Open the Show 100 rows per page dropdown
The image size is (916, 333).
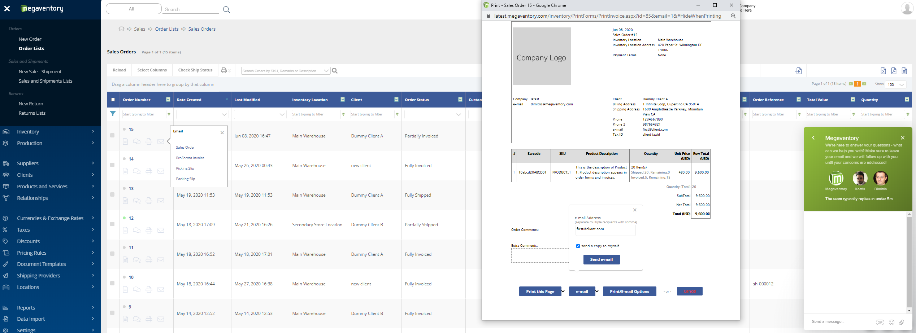pos(895,85)
